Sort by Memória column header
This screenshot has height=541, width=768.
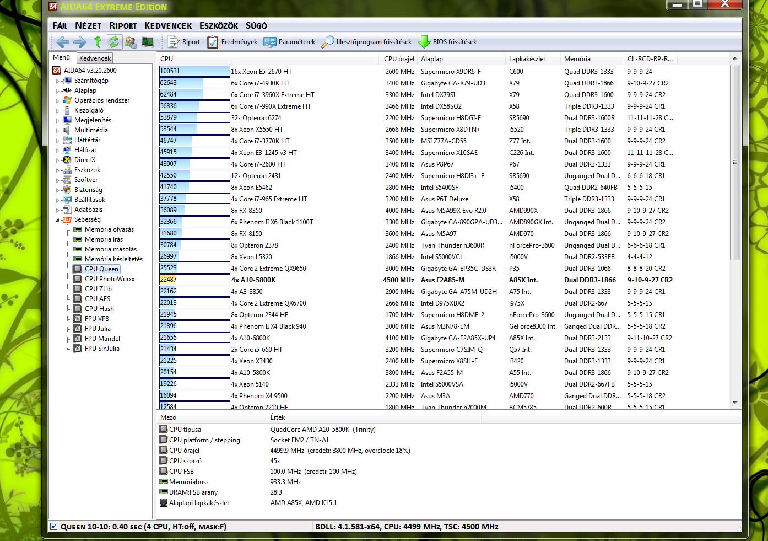click(592, 58)
